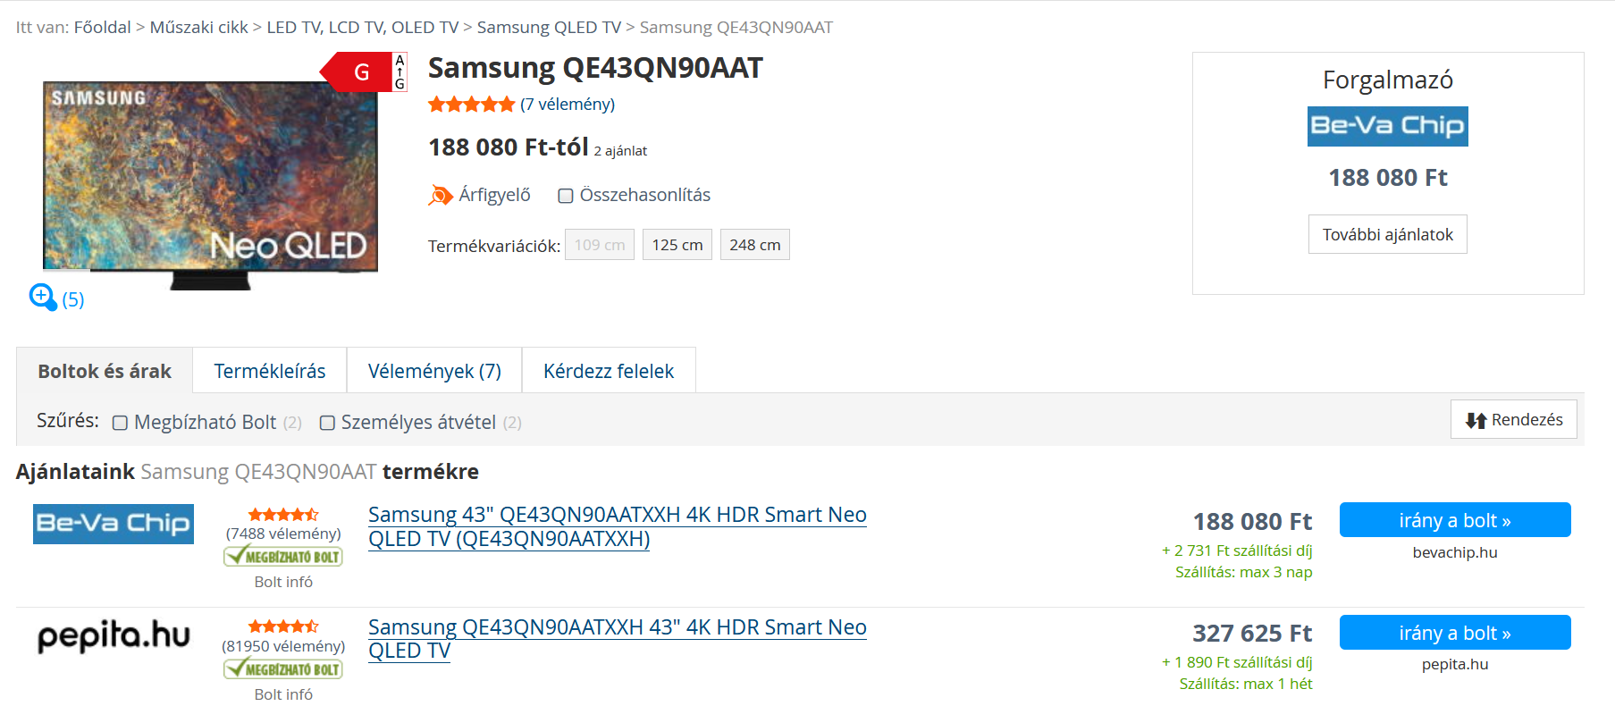
Task: Click irány a bolt for bevachip.hu
Action: pos(1455,520)
